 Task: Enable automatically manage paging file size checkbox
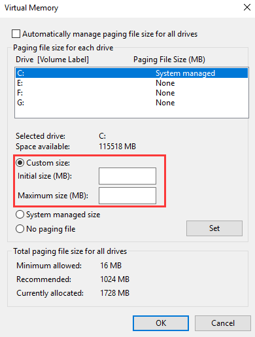[16, 34]
